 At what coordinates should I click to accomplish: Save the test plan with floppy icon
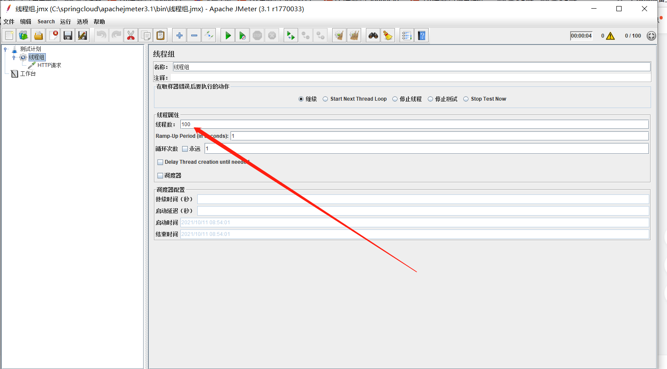tap(68, 35)
